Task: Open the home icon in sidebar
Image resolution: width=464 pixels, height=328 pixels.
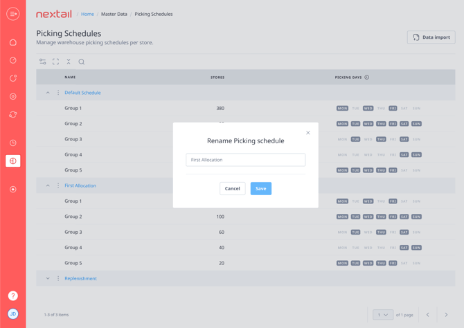Action: [x=13, y=42]
